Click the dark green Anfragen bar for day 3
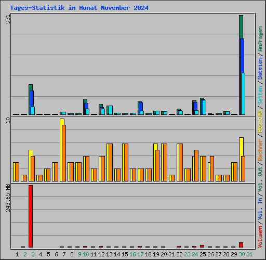Viewport: 266px width, 260px height. coord(31,87)
